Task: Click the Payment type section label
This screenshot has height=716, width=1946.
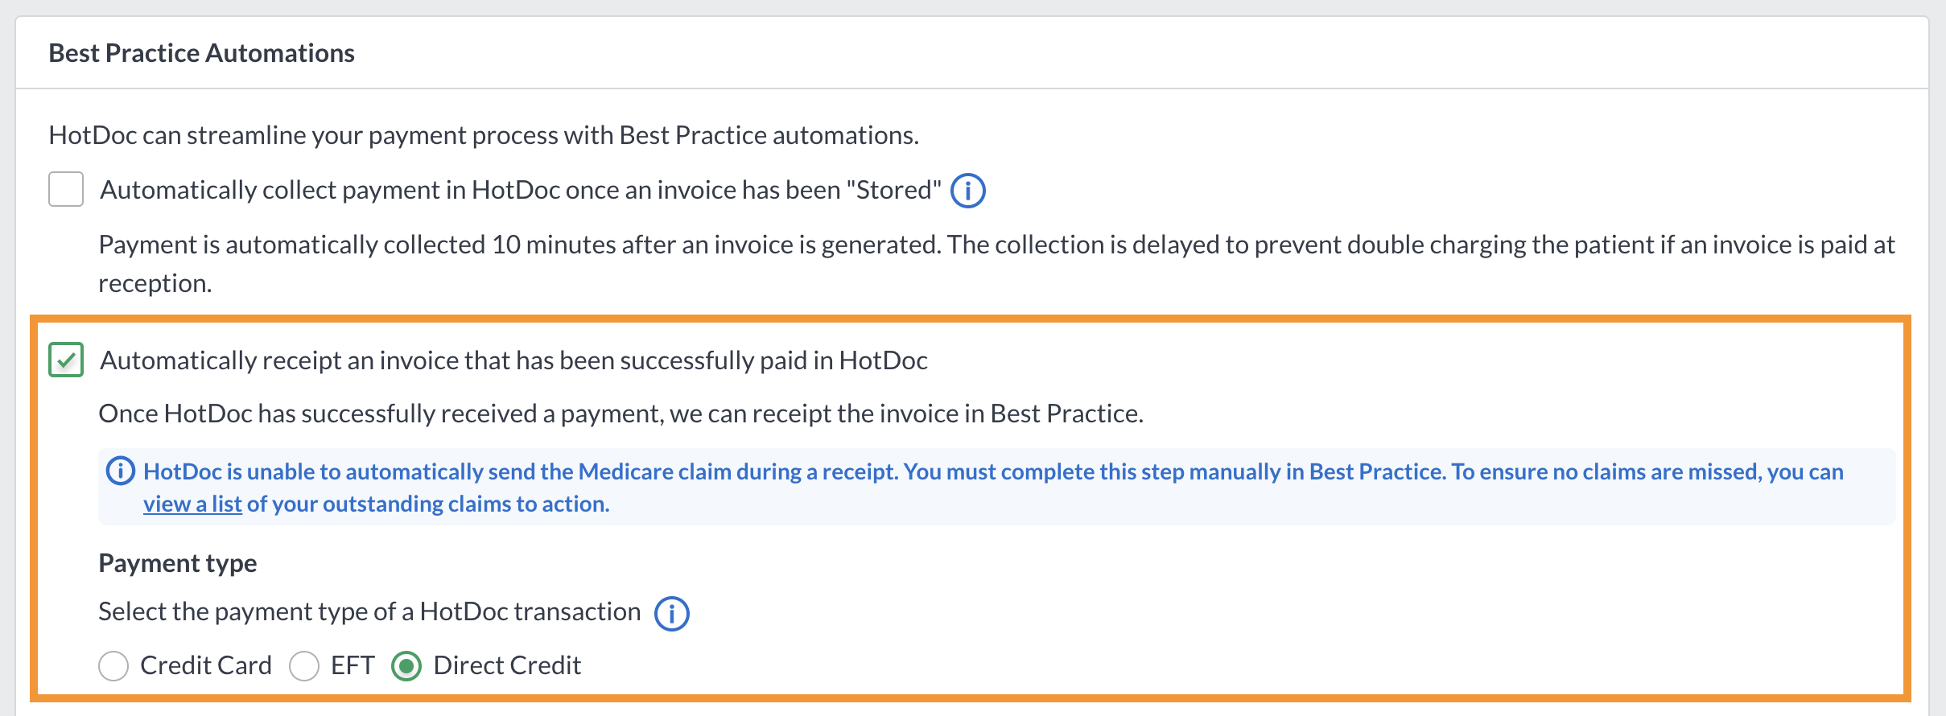Action: [177, 563]
